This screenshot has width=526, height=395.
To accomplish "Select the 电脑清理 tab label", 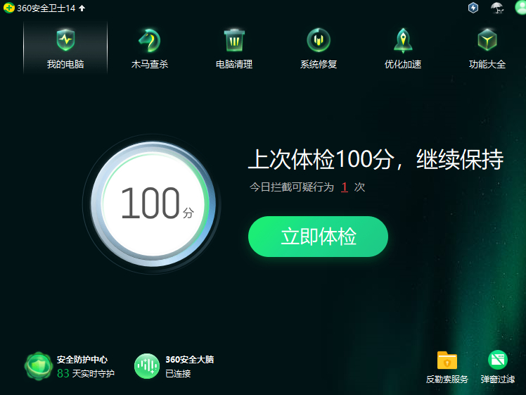I will point(234,64).
